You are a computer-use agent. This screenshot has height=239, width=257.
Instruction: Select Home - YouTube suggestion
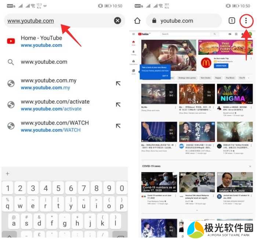point(41,41)
